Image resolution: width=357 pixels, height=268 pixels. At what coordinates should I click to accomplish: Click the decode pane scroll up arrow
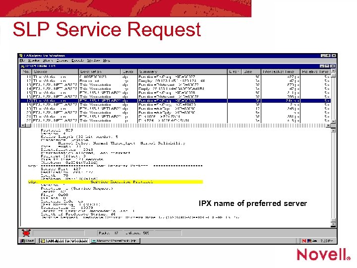pyautogui.click(x=333, y=131)
